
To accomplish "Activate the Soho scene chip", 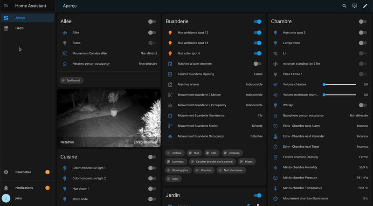I will pyautogui.click(x=173, y=179).
